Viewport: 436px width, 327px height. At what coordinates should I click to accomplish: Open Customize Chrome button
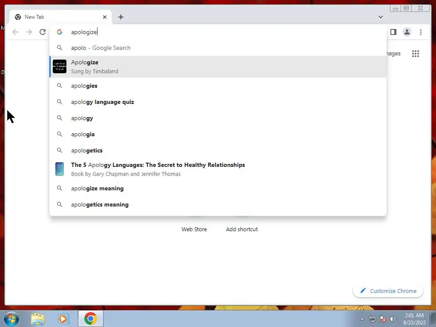tap(388, 291)
